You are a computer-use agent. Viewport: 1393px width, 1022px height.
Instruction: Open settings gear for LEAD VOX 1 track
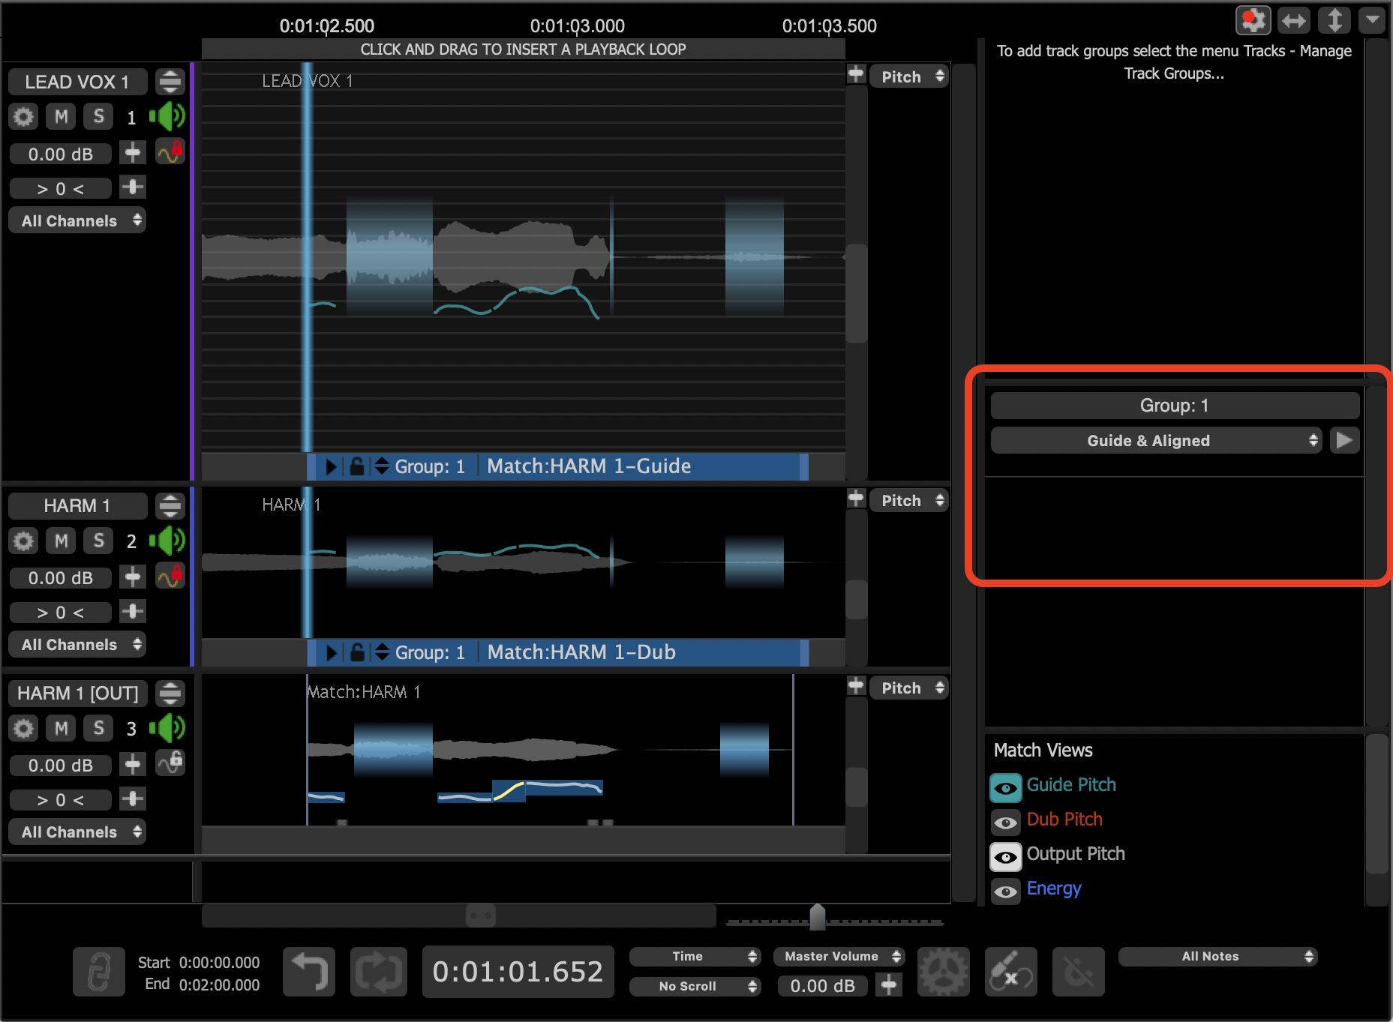pyautogui.click(x=24, y=117)
